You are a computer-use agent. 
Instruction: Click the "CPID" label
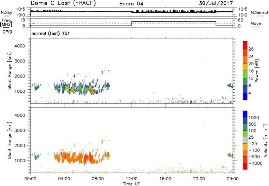tap(7, 32)
